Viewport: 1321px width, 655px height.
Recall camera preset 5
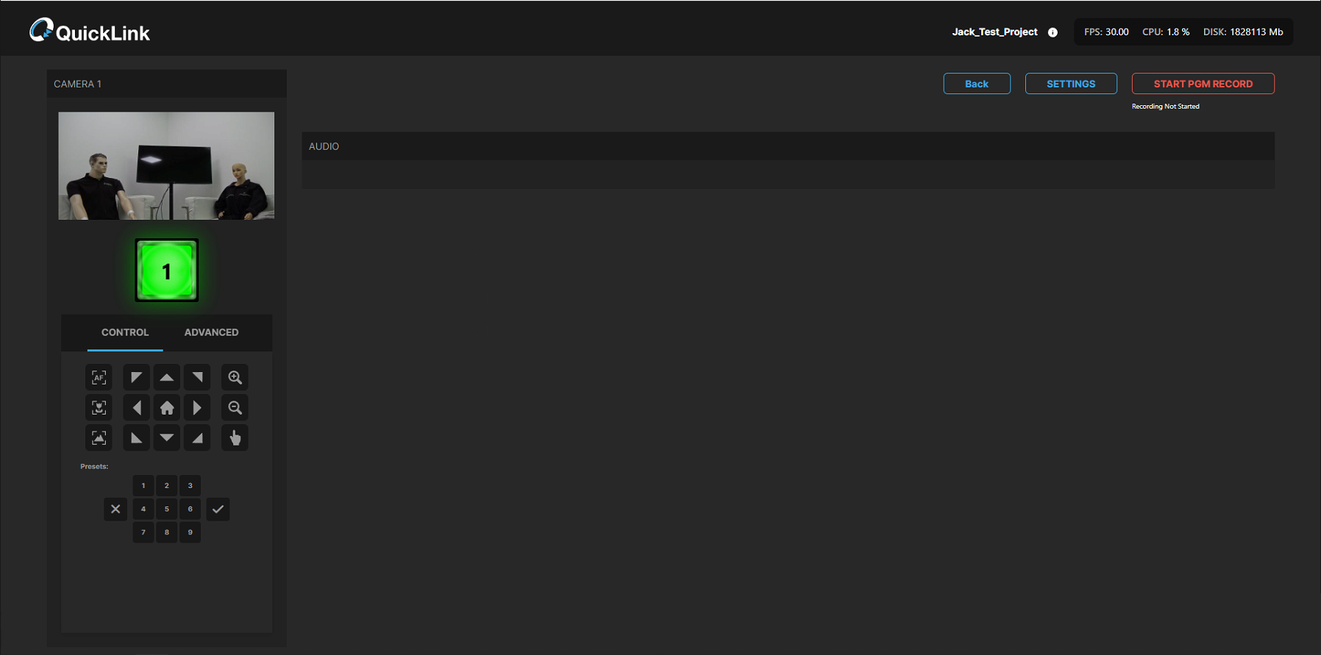pos(167,509)
